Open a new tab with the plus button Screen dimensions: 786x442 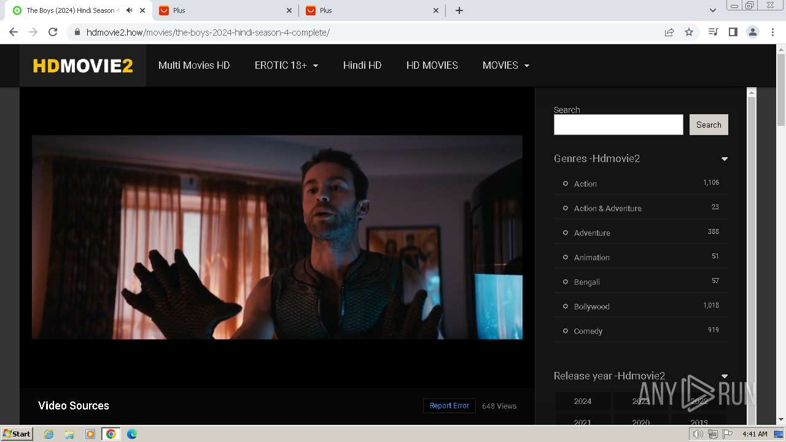click(x=459, y=10)
